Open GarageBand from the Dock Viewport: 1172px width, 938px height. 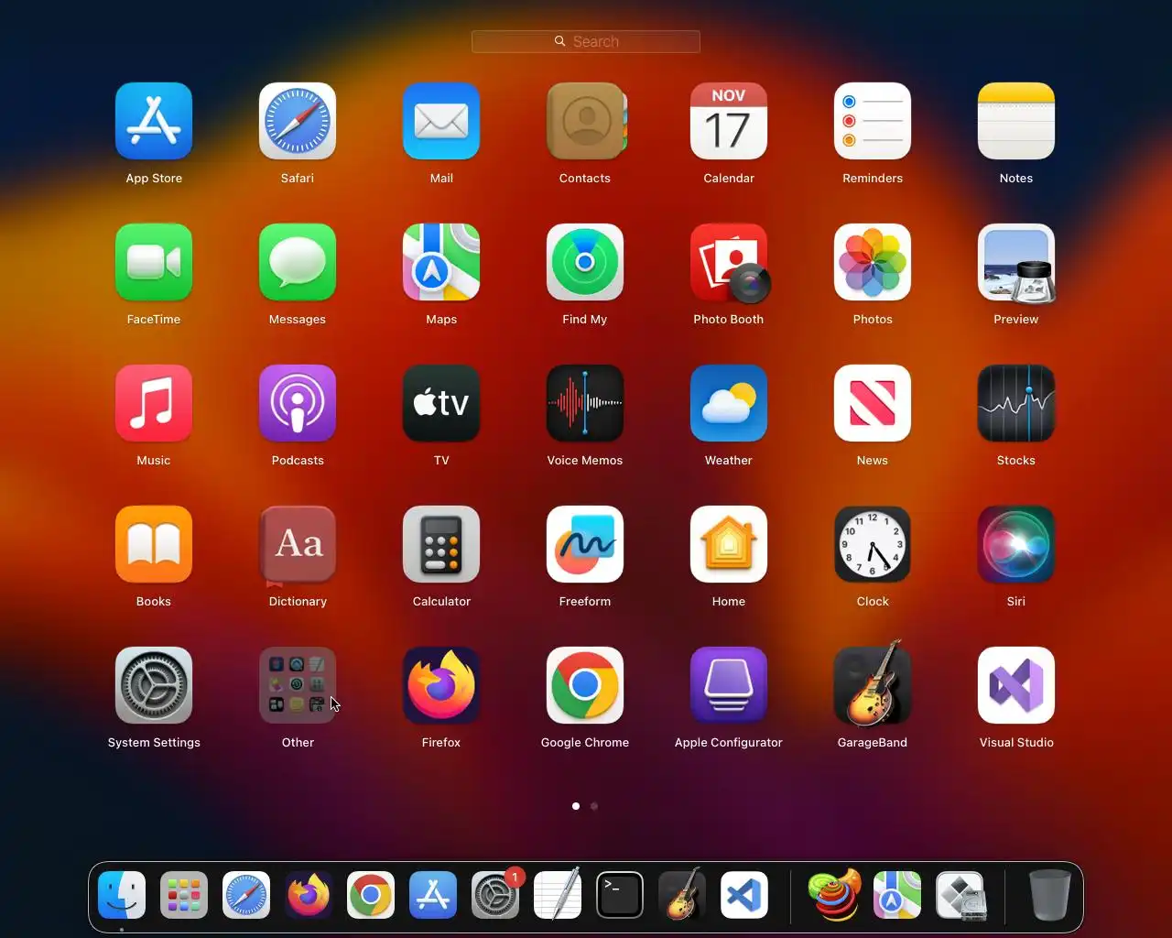click(x=682, y=893)
